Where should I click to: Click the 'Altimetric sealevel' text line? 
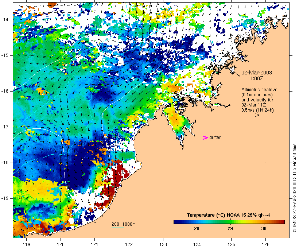click(x=260, y=90)
